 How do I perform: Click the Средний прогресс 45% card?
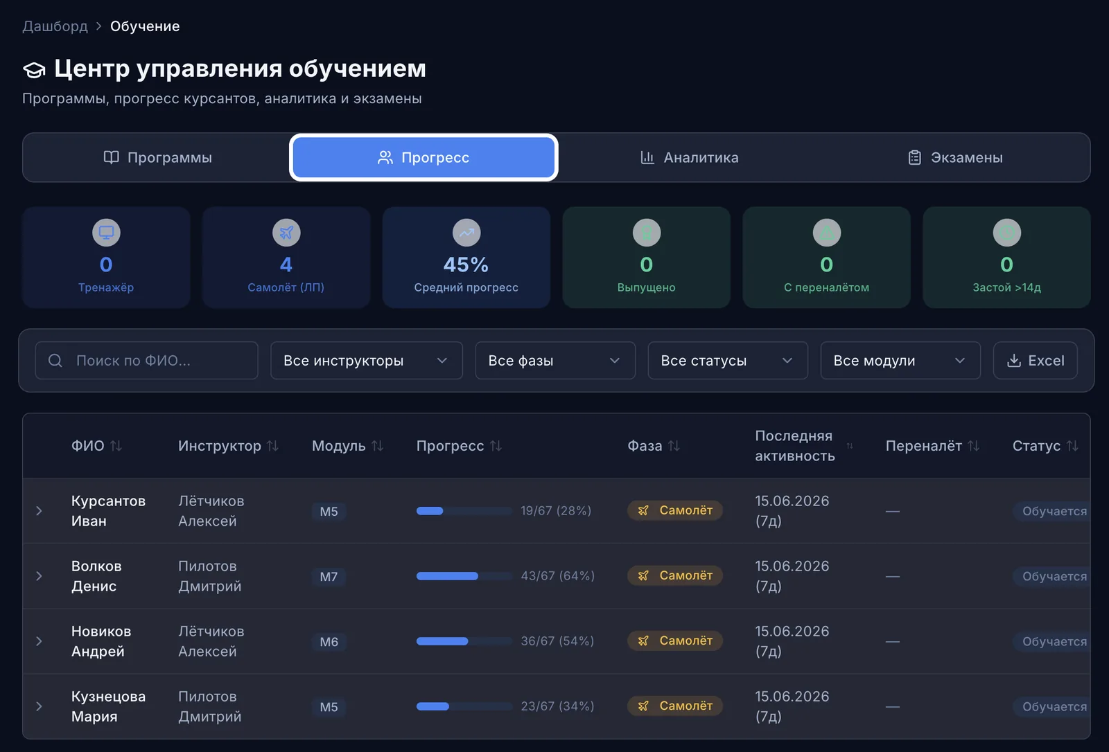click(466, 257)
